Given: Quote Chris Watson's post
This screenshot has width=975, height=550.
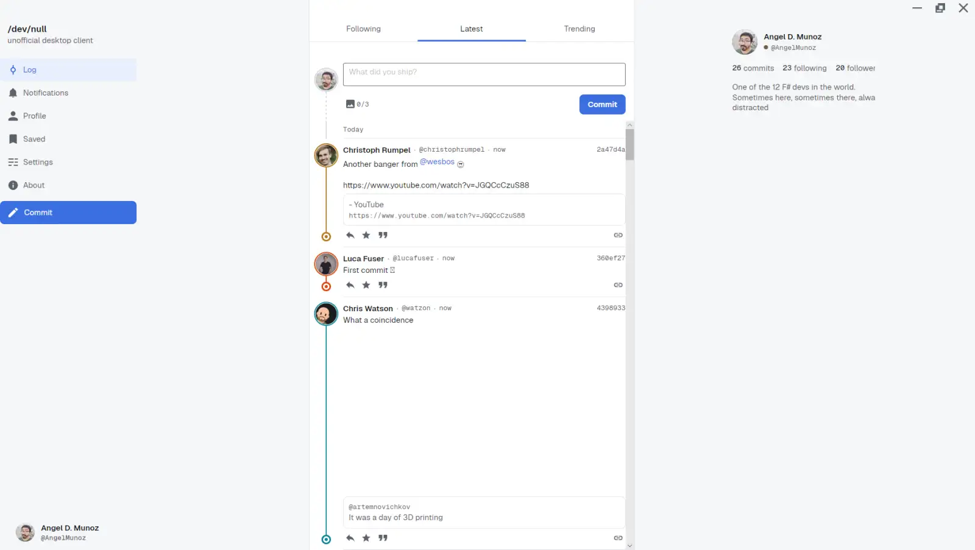Looking at the screenshot, I should pos(383,538).
